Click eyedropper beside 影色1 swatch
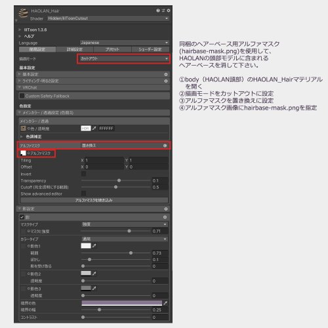 (x=94, y=246)
